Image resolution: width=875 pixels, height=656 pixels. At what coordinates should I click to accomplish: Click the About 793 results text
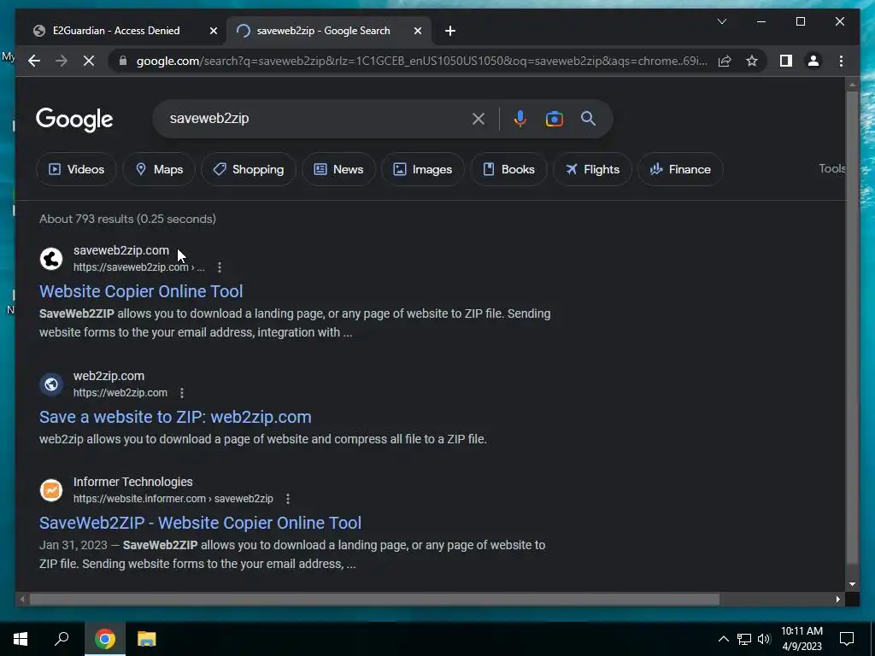tap(128, 219)
